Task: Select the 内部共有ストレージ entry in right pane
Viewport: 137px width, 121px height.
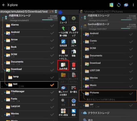Action: click(108, 18)
